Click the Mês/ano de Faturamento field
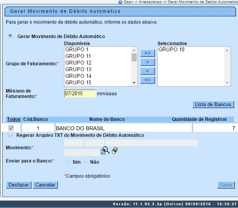 [x=80, y=93]
